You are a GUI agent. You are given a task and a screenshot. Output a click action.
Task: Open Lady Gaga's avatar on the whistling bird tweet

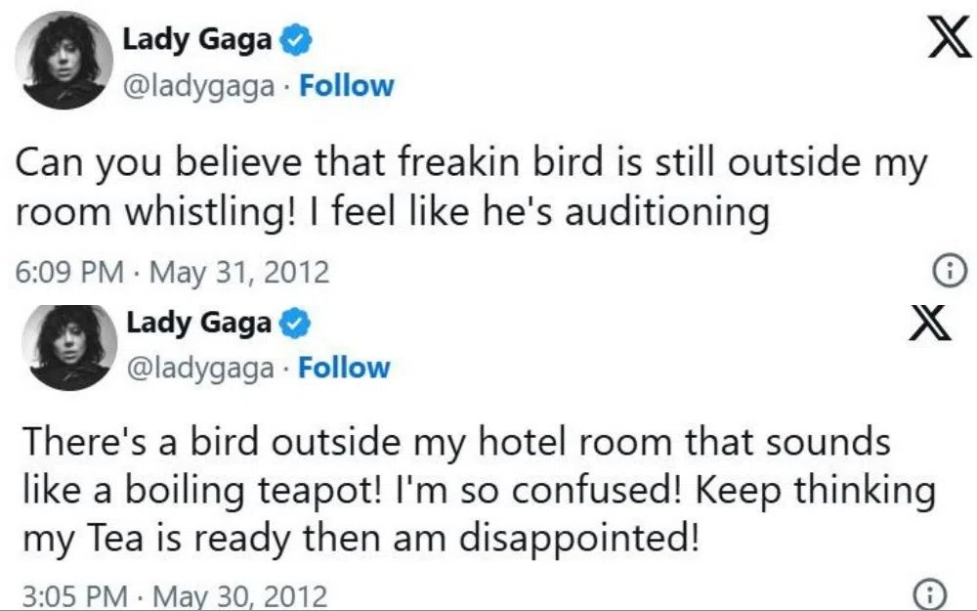pyautogui.click(x=65, y=61)
